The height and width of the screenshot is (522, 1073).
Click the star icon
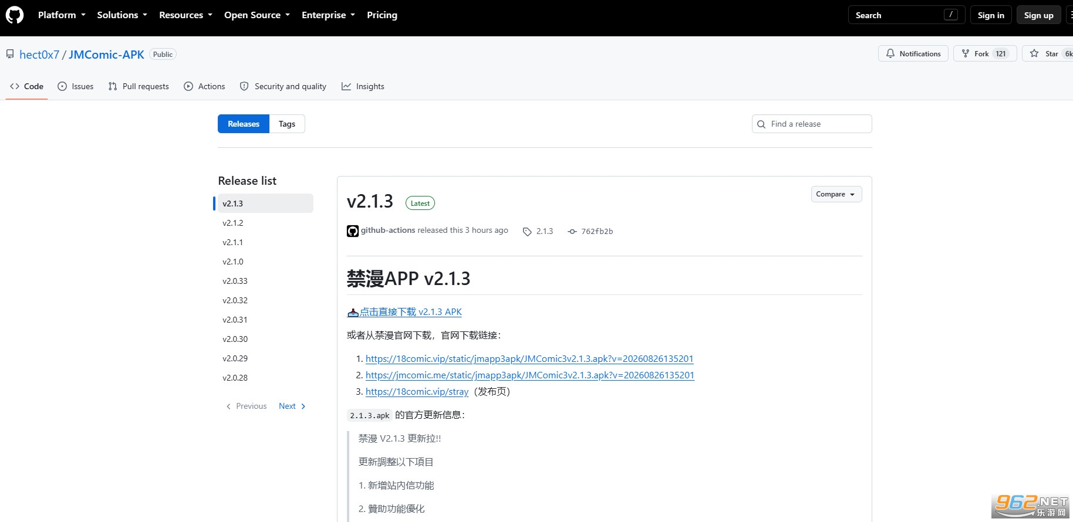[x=1034, y=53]
